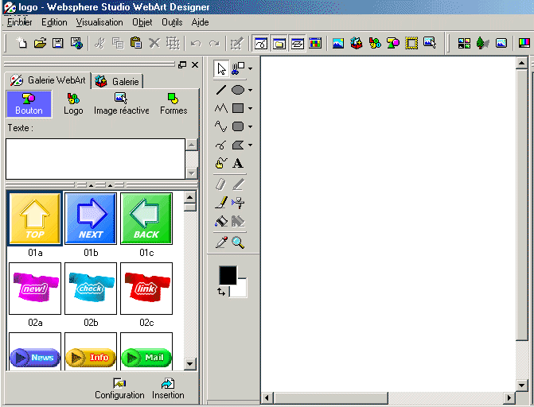Screen dimensions: 534x407
Task: Select the zigzag polyline tool
Action: point(220,108)
